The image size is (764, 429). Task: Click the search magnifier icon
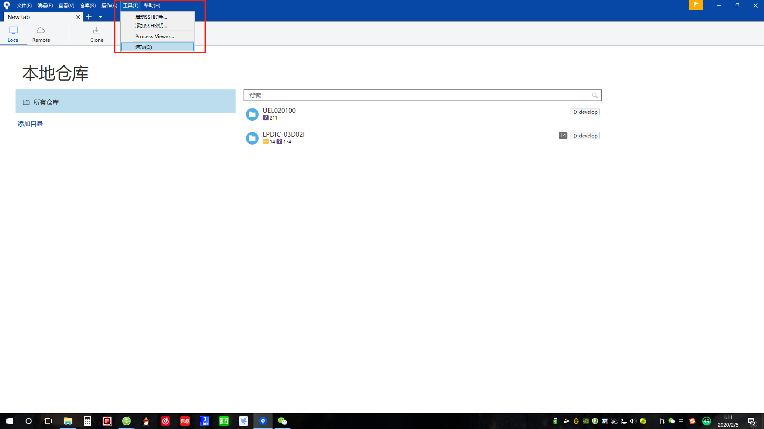click(595, 95)
